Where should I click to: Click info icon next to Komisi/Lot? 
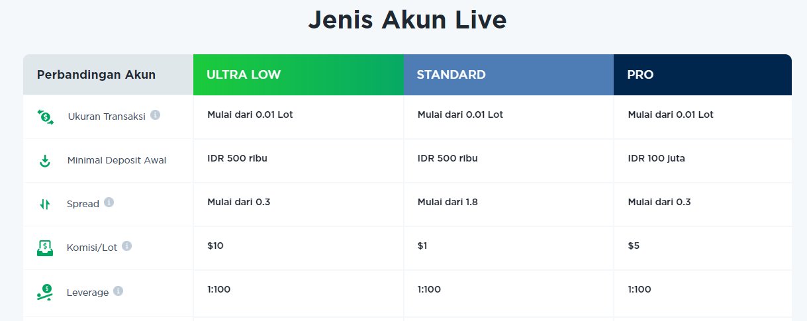[x=127, y=246]
